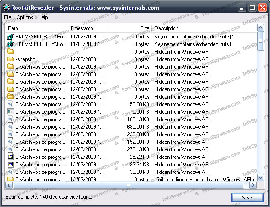The height and width of the screenshot is (207, 270).
Task: Click the RootkitRevealer title bar app icon
Action: (6, 8)
